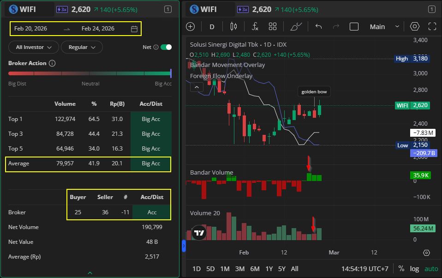Click the time axis settings icon
Viewport: 442px width, 278px height.
pos(426,253)
